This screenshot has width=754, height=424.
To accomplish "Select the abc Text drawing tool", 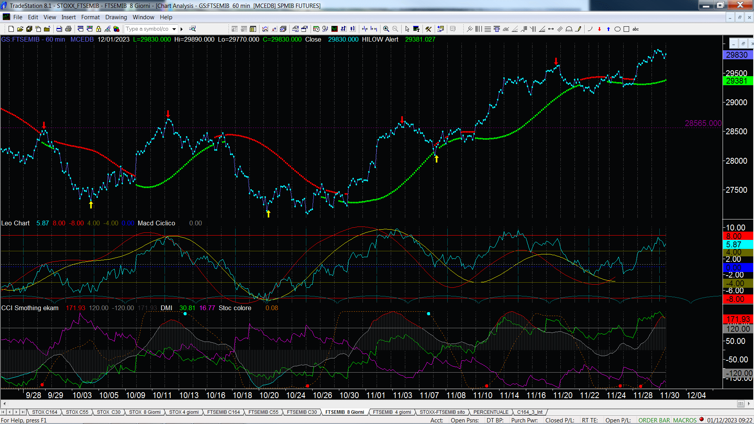I will 636,29.
